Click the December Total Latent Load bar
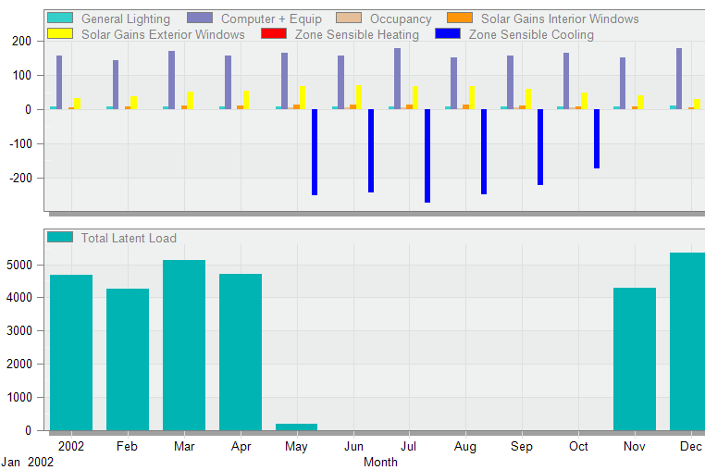Viewport: 705px width, 470px height. click(687, 341)
